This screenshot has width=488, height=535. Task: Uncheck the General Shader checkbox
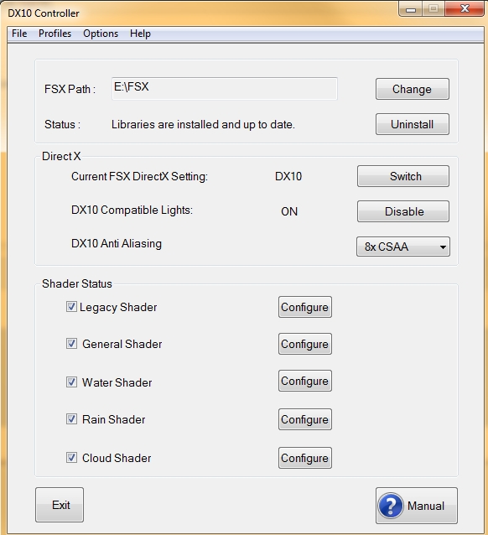pyautogui.click(x=71, y=343)
